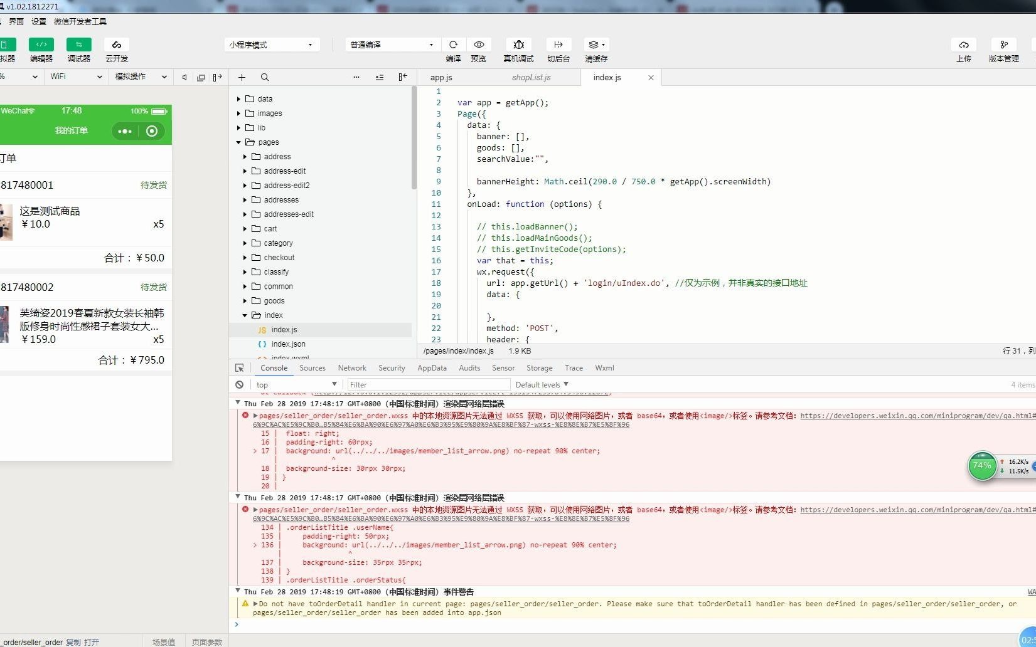Screen dimensions: 1036x647
Task: Collapse the index folder
Action: [x=245, y=315]
